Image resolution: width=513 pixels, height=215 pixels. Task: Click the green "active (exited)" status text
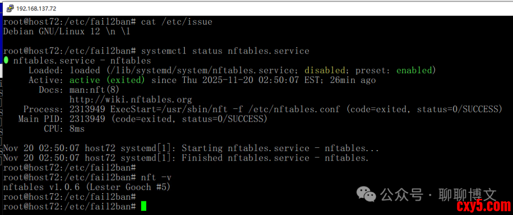107,80
